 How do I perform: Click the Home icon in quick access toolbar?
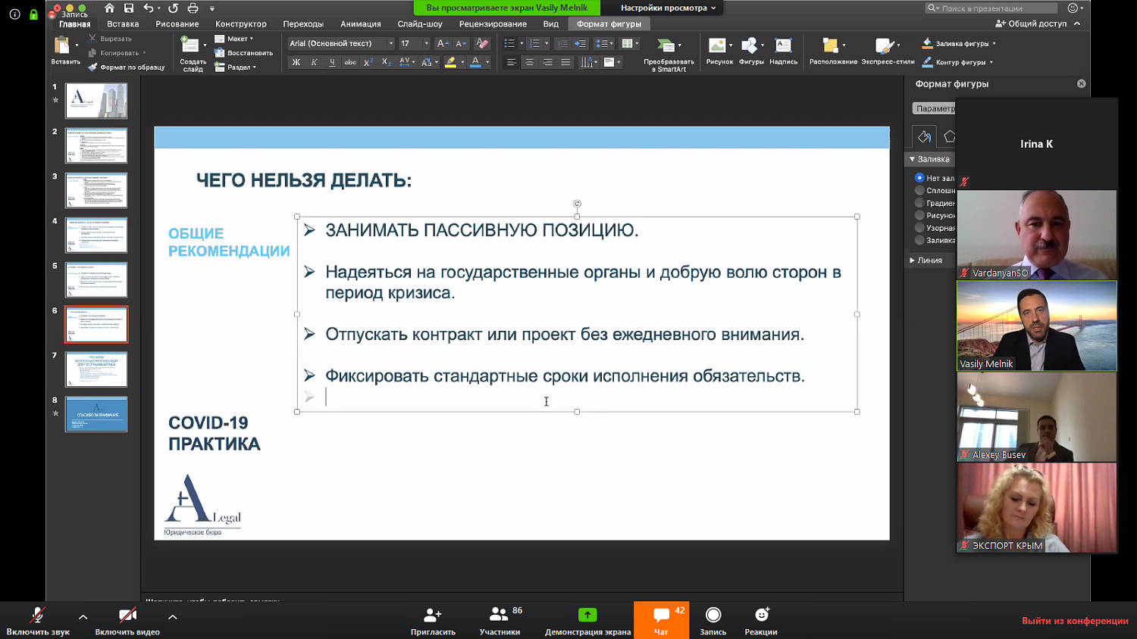coord(109,8)
